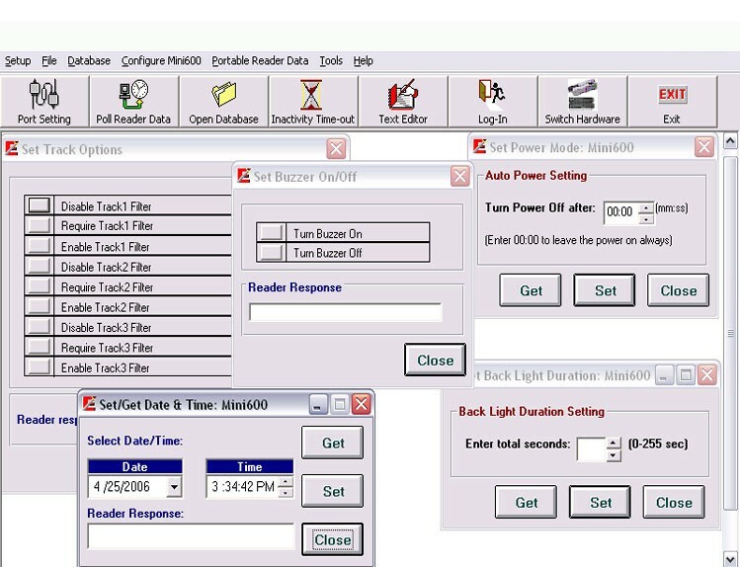Click Reader Response field in Date & Time window
740x567 pixels.
pyautogui.click(x=191, y=535)
